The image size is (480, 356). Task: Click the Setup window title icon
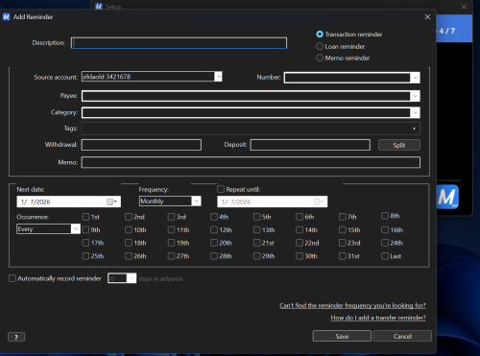(x=99, y=7)
